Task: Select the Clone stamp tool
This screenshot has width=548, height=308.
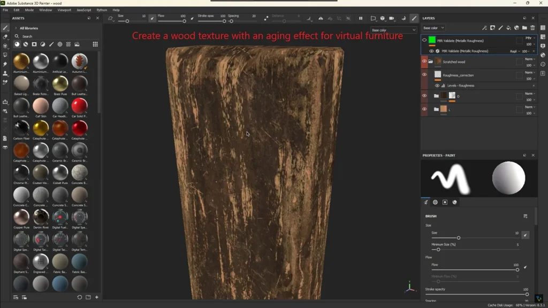Action: pyautogui.click(x=5, y=73)
